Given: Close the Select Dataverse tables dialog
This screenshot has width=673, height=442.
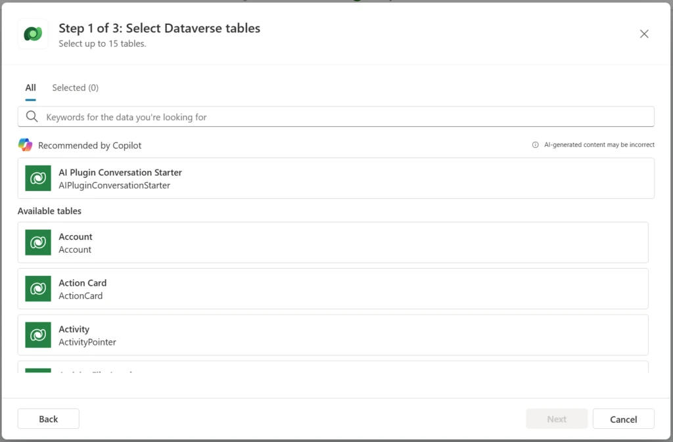Looking at the screenshot, I should tap(644, 33).
